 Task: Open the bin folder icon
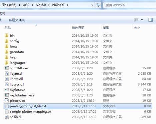pyautogui.click(x=7, y=36)
